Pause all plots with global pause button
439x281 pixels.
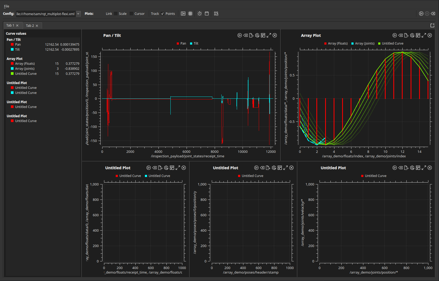[x=427, y=14]
